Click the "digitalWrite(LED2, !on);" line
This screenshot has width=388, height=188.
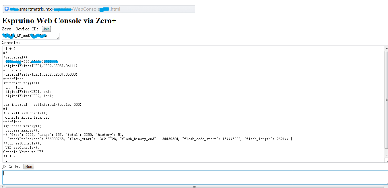(30, 96)
